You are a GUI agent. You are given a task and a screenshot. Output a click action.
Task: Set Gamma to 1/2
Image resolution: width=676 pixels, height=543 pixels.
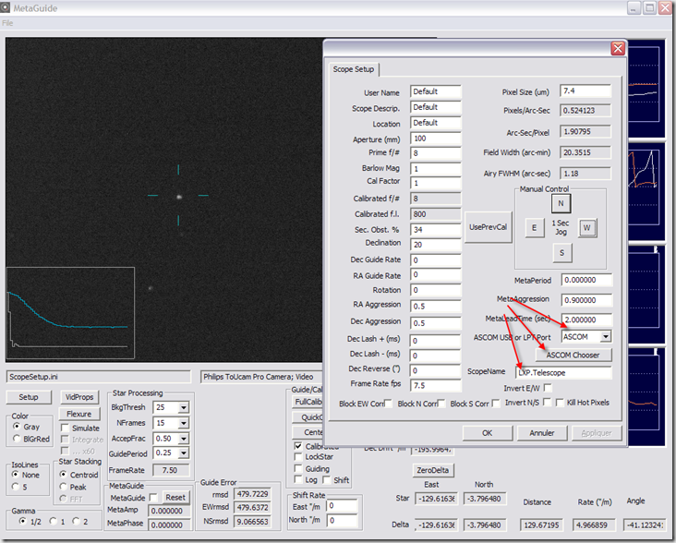pos(23,521)
